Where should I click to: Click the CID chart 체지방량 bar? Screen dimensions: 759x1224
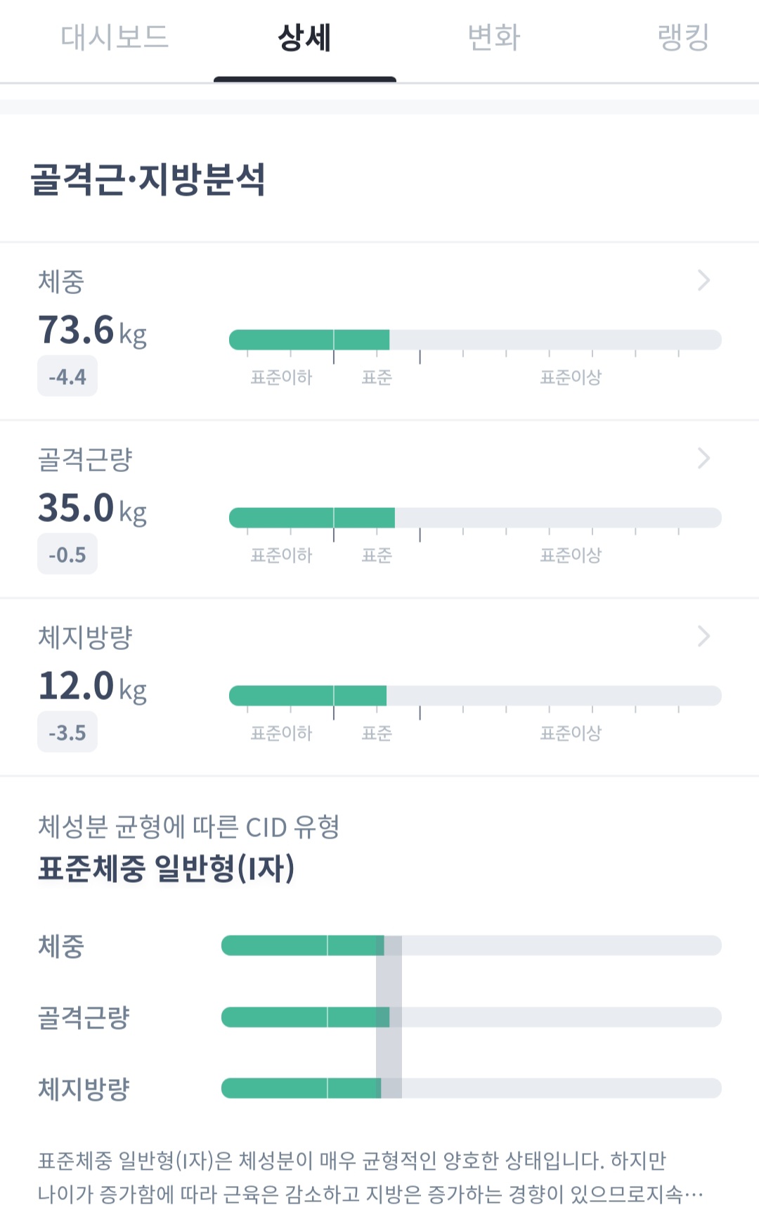tap(471, 1088)
